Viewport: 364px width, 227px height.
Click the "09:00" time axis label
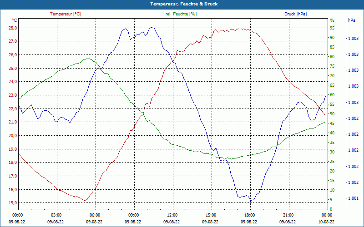click(134, 215)
